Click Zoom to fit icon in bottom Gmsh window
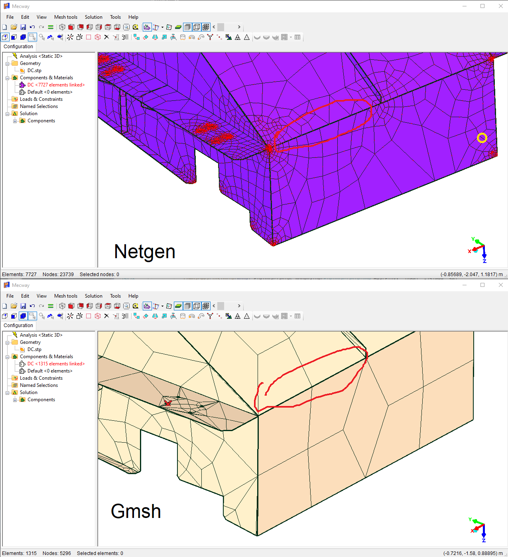The height and width of the screenshot is (557, 508). click(x=126, y=306)
